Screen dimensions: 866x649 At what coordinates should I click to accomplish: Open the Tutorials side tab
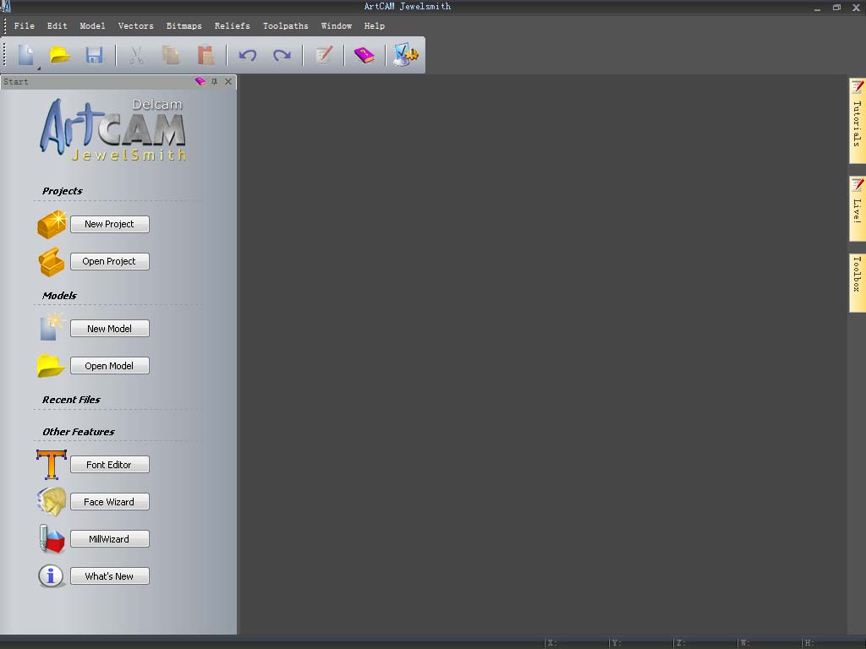tap(858, 121)
